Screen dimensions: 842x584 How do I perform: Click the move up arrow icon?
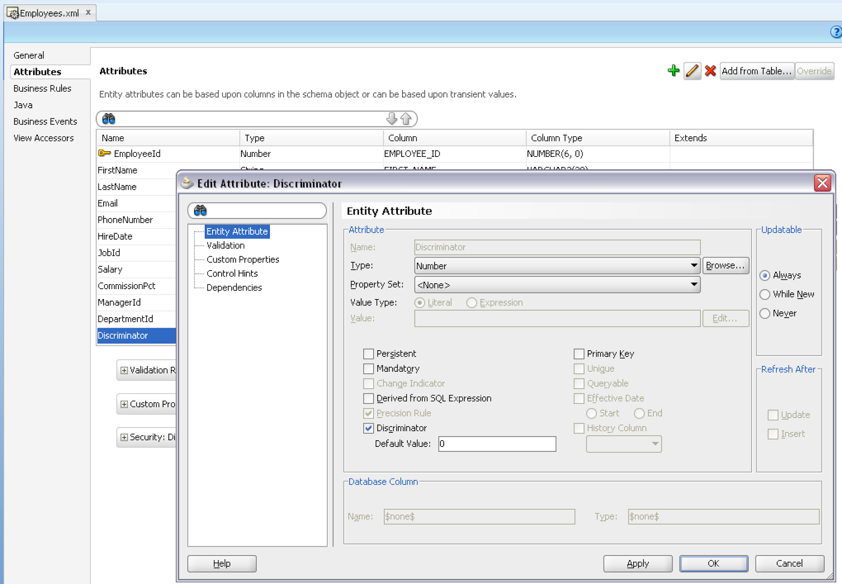click(406, 118)
